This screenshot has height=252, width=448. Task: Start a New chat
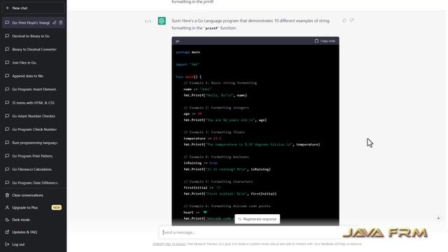point(33,8)
